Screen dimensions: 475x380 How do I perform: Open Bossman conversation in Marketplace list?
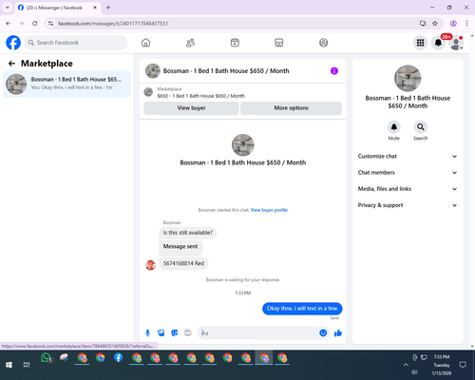[66, 85]
